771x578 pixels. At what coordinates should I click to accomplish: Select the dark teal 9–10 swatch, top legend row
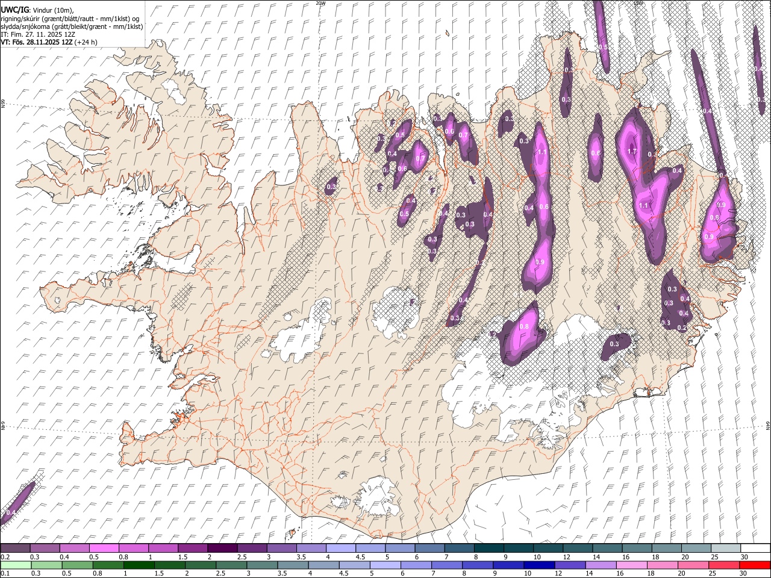(x=519, y=548)
